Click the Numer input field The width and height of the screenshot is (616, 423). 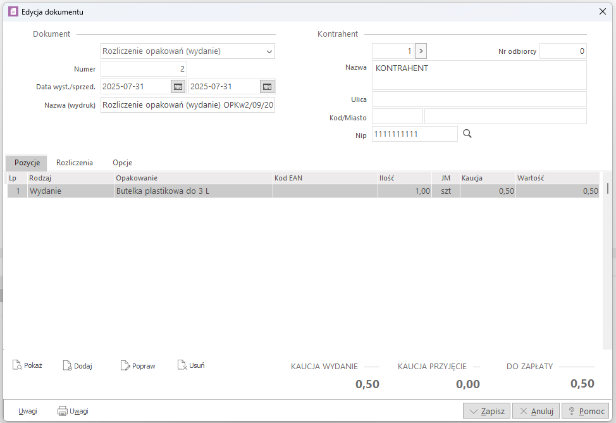pos(144,69)
